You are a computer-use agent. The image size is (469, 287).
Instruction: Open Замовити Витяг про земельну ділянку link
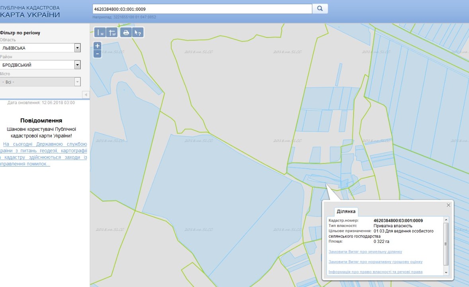tap(365, 252)
